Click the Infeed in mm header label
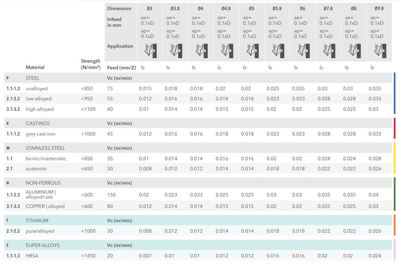 tap(114, 22)
